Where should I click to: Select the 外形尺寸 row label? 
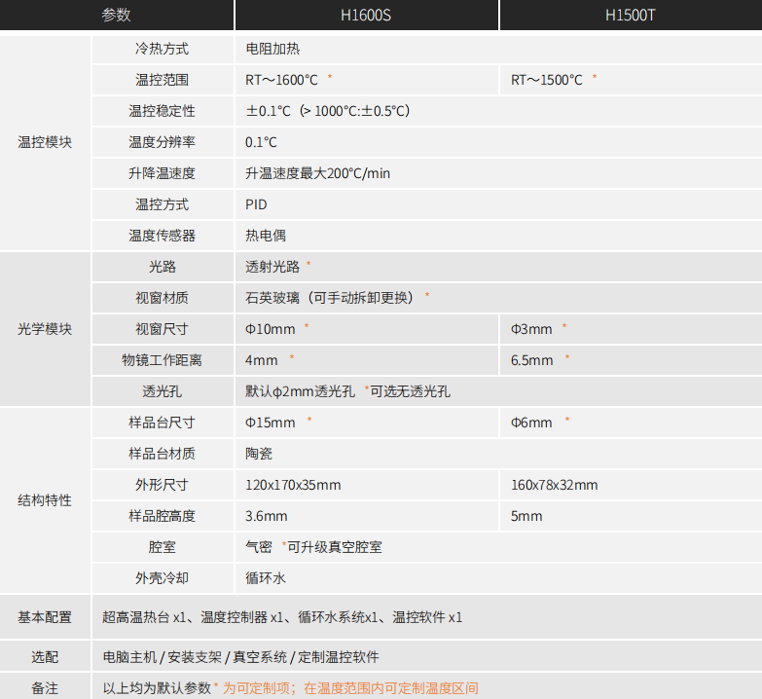point(162,485)
